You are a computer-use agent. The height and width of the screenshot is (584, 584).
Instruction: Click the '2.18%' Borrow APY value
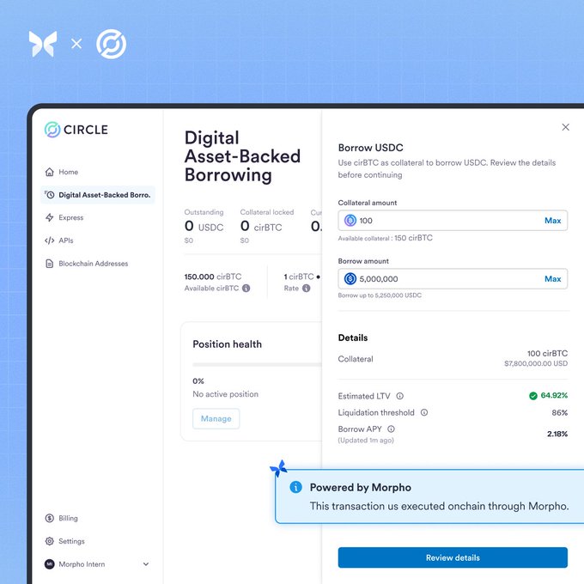pos(557,434)
